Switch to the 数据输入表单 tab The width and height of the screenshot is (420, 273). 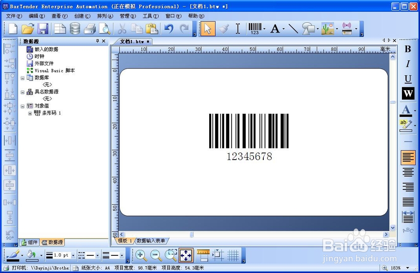(151, 241)
